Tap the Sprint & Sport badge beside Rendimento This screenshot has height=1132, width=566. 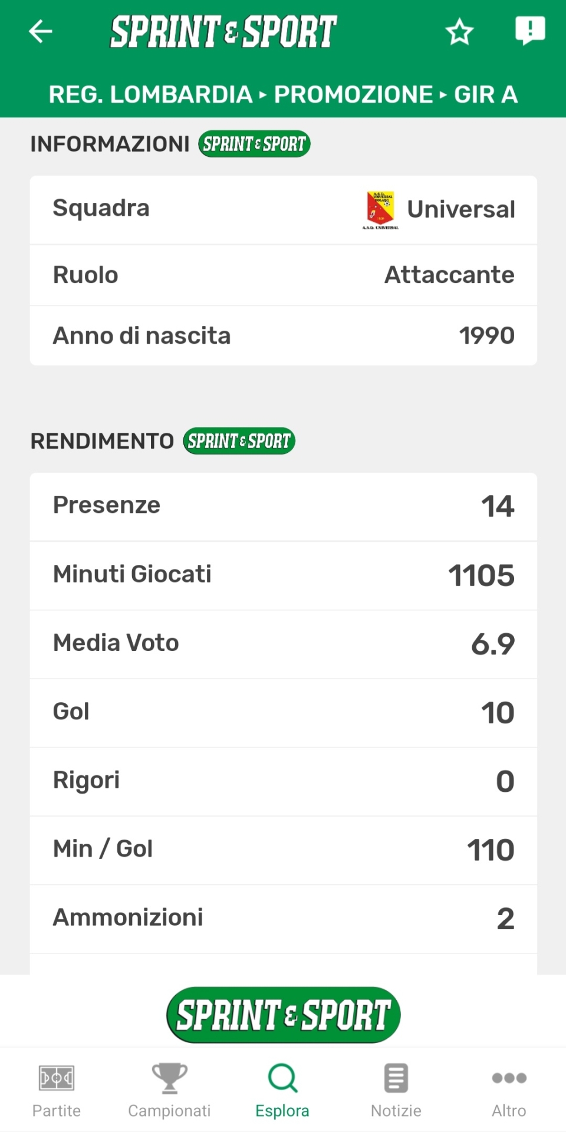pyautogui.click(x=239, y=441)
